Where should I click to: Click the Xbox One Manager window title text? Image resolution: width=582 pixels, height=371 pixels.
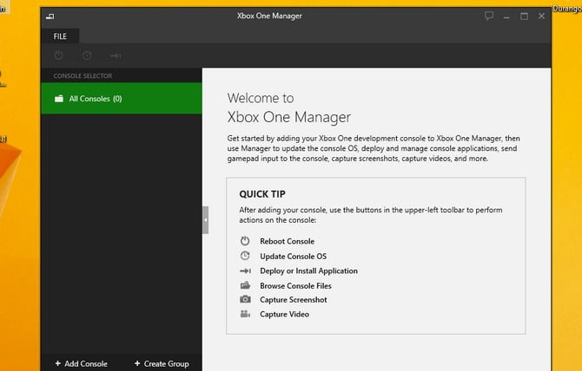click(269, 16)
